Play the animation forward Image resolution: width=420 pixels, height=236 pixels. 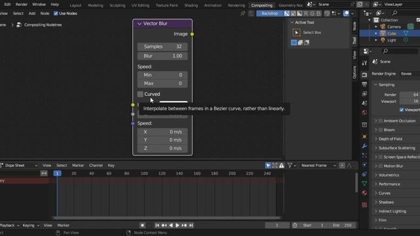[177, 226]
